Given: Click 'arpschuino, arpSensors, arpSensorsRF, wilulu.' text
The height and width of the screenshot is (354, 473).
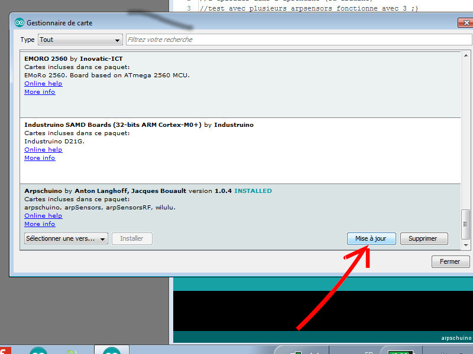Looking at the screenshot, I should tap(100, 208).
